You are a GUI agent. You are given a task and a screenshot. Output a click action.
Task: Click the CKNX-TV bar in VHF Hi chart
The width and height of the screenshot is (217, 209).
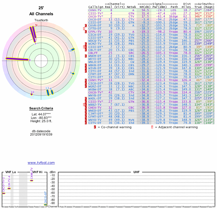[32, 180]
